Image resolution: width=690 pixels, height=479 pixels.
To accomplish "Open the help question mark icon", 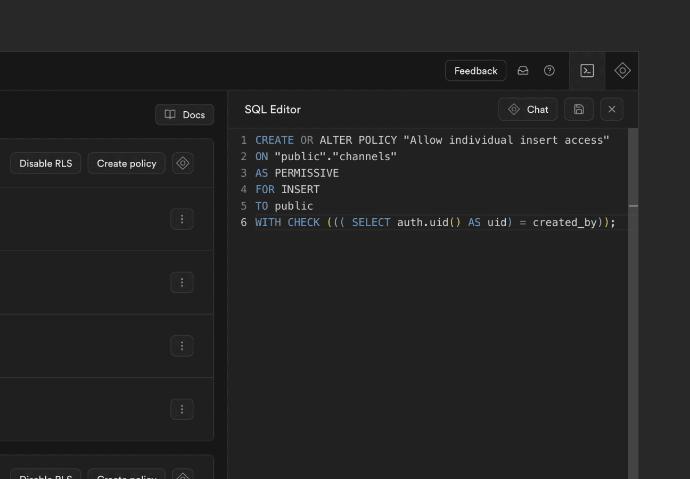I will [549, 71].
